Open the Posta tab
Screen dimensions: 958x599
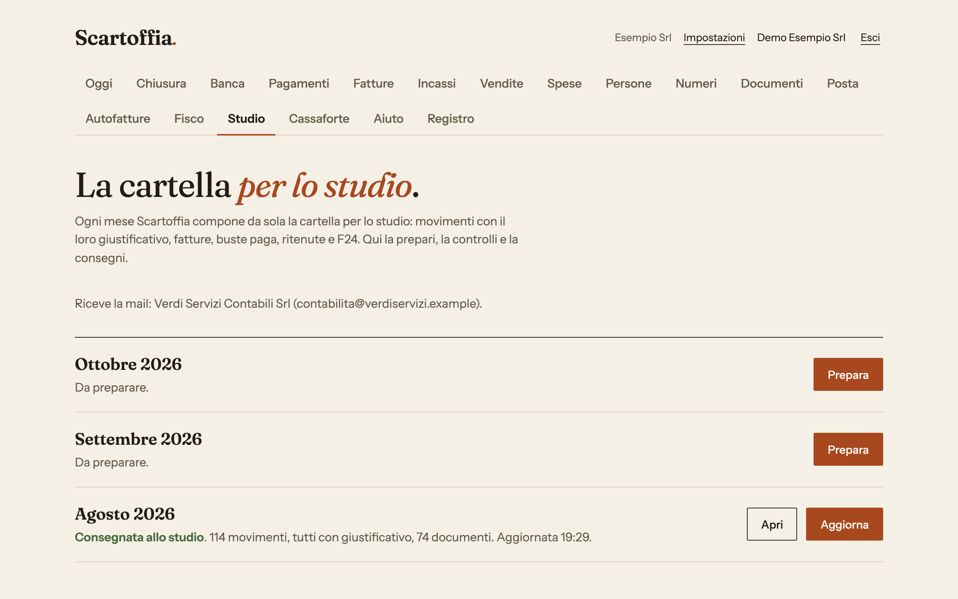point(842,83)
